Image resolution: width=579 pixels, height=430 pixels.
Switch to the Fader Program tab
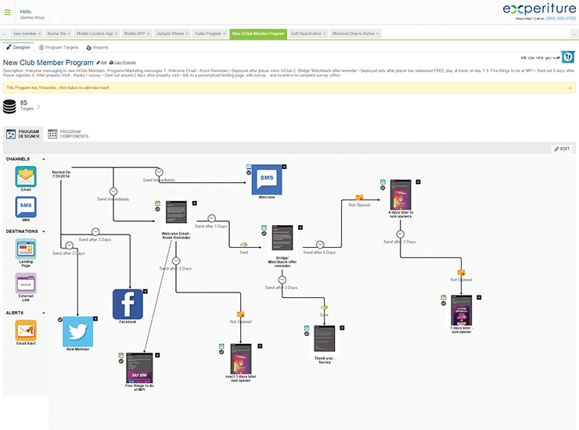pos(208,34)
